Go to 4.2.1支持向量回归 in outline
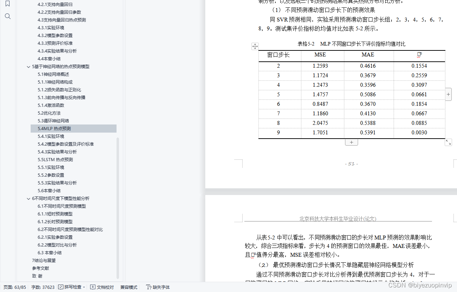457x292 pixels. (55, 4)
